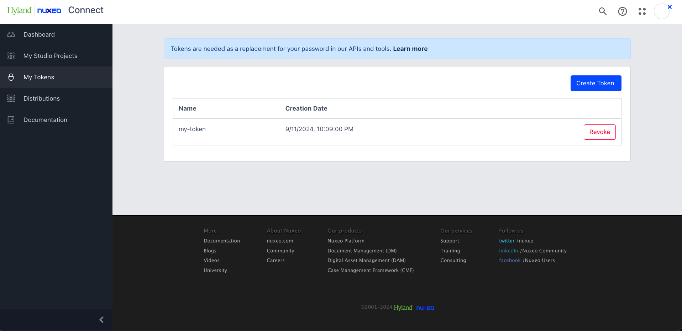
Task: Click the Documentation book icon
Action: point(11,120)
